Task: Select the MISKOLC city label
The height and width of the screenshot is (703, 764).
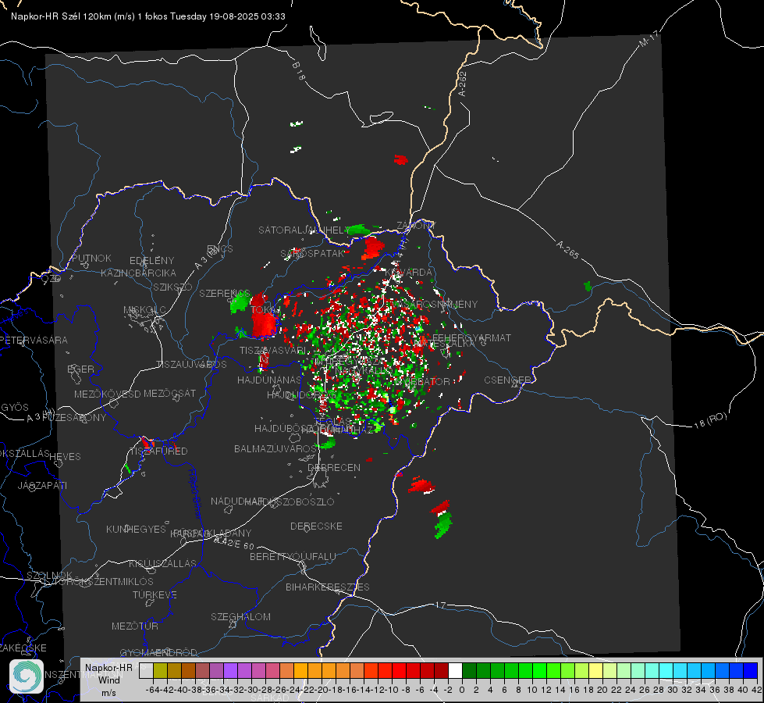Action: [x=144, y=310]
